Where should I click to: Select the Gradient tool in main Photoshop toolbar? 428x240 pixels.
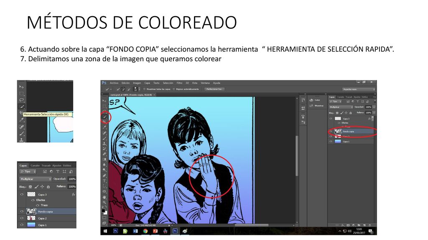[104, 159]
